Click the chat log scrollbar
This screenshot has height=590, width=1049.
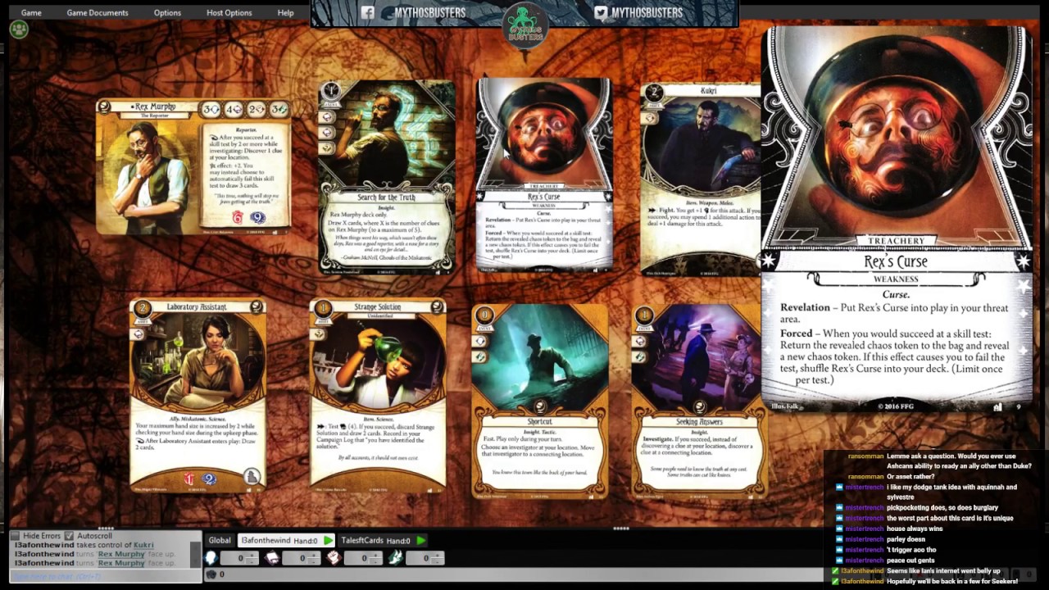click(196, 554)
